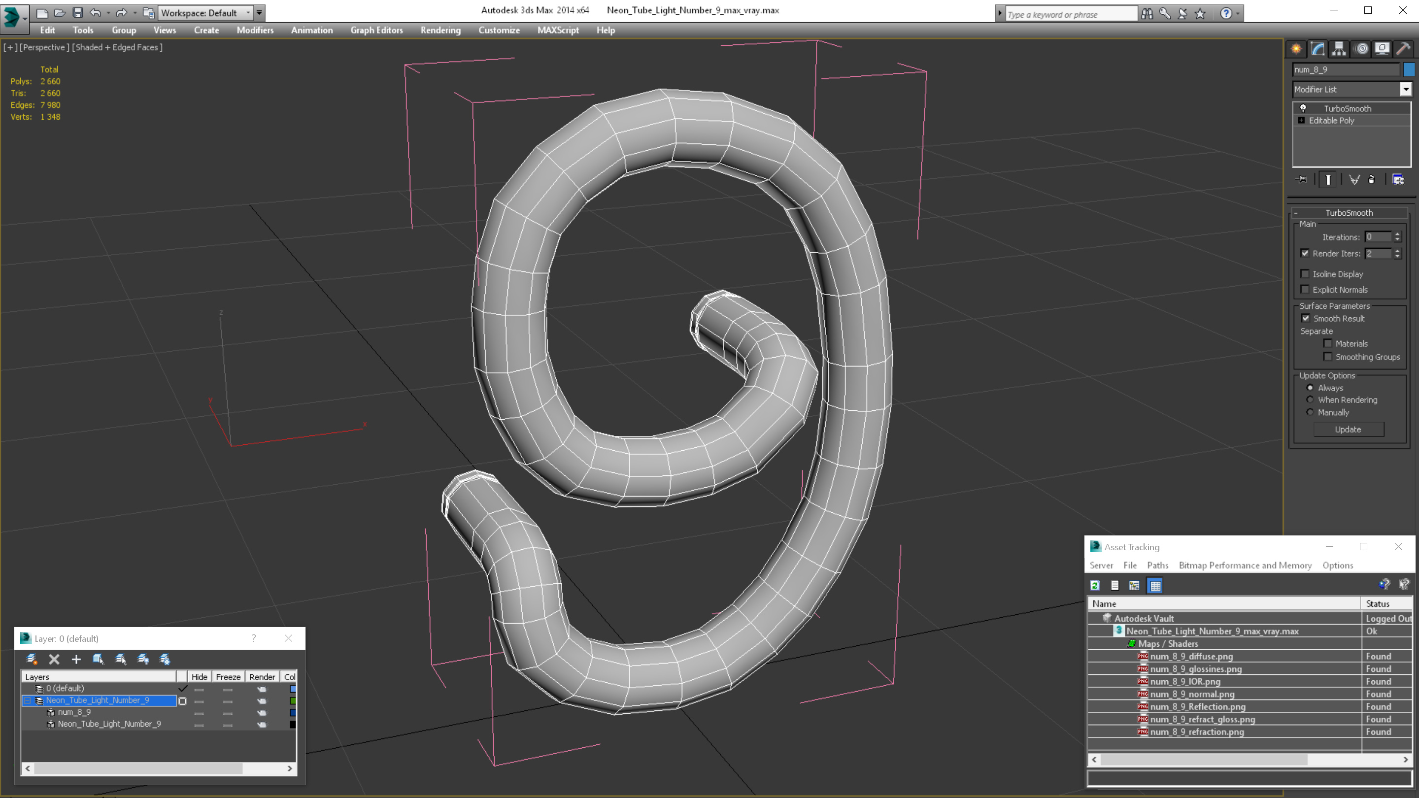Click the Perspective viewport label
Screen dimensions: 1419x798
pyautogui.click(x=45, y=47)
